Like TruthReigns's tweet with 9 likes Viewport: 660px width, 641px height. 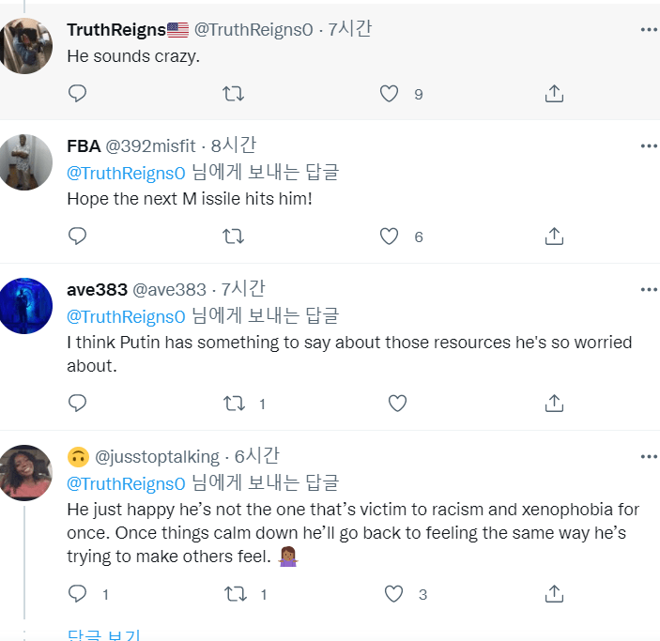(389, 94)
